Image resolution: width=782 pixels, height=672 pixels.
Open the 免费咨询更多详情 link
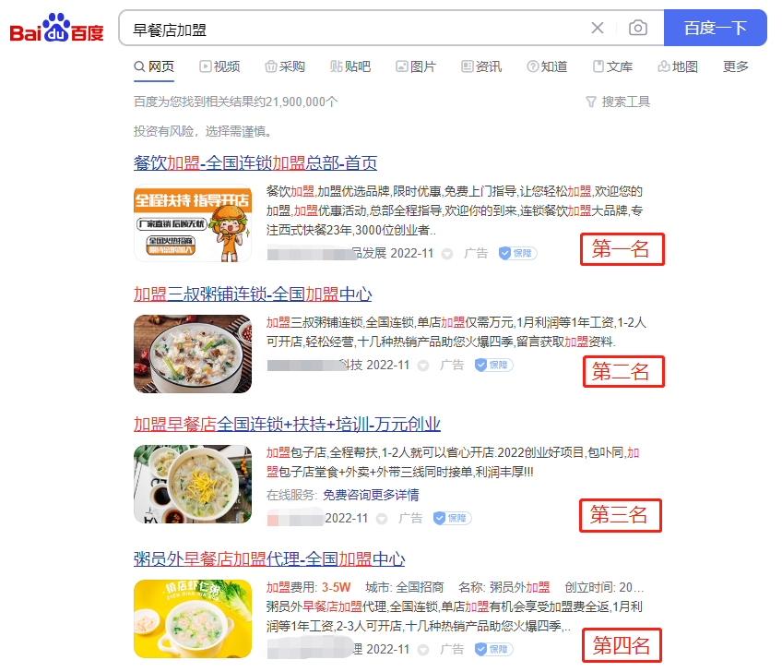[x=371, y=495]
